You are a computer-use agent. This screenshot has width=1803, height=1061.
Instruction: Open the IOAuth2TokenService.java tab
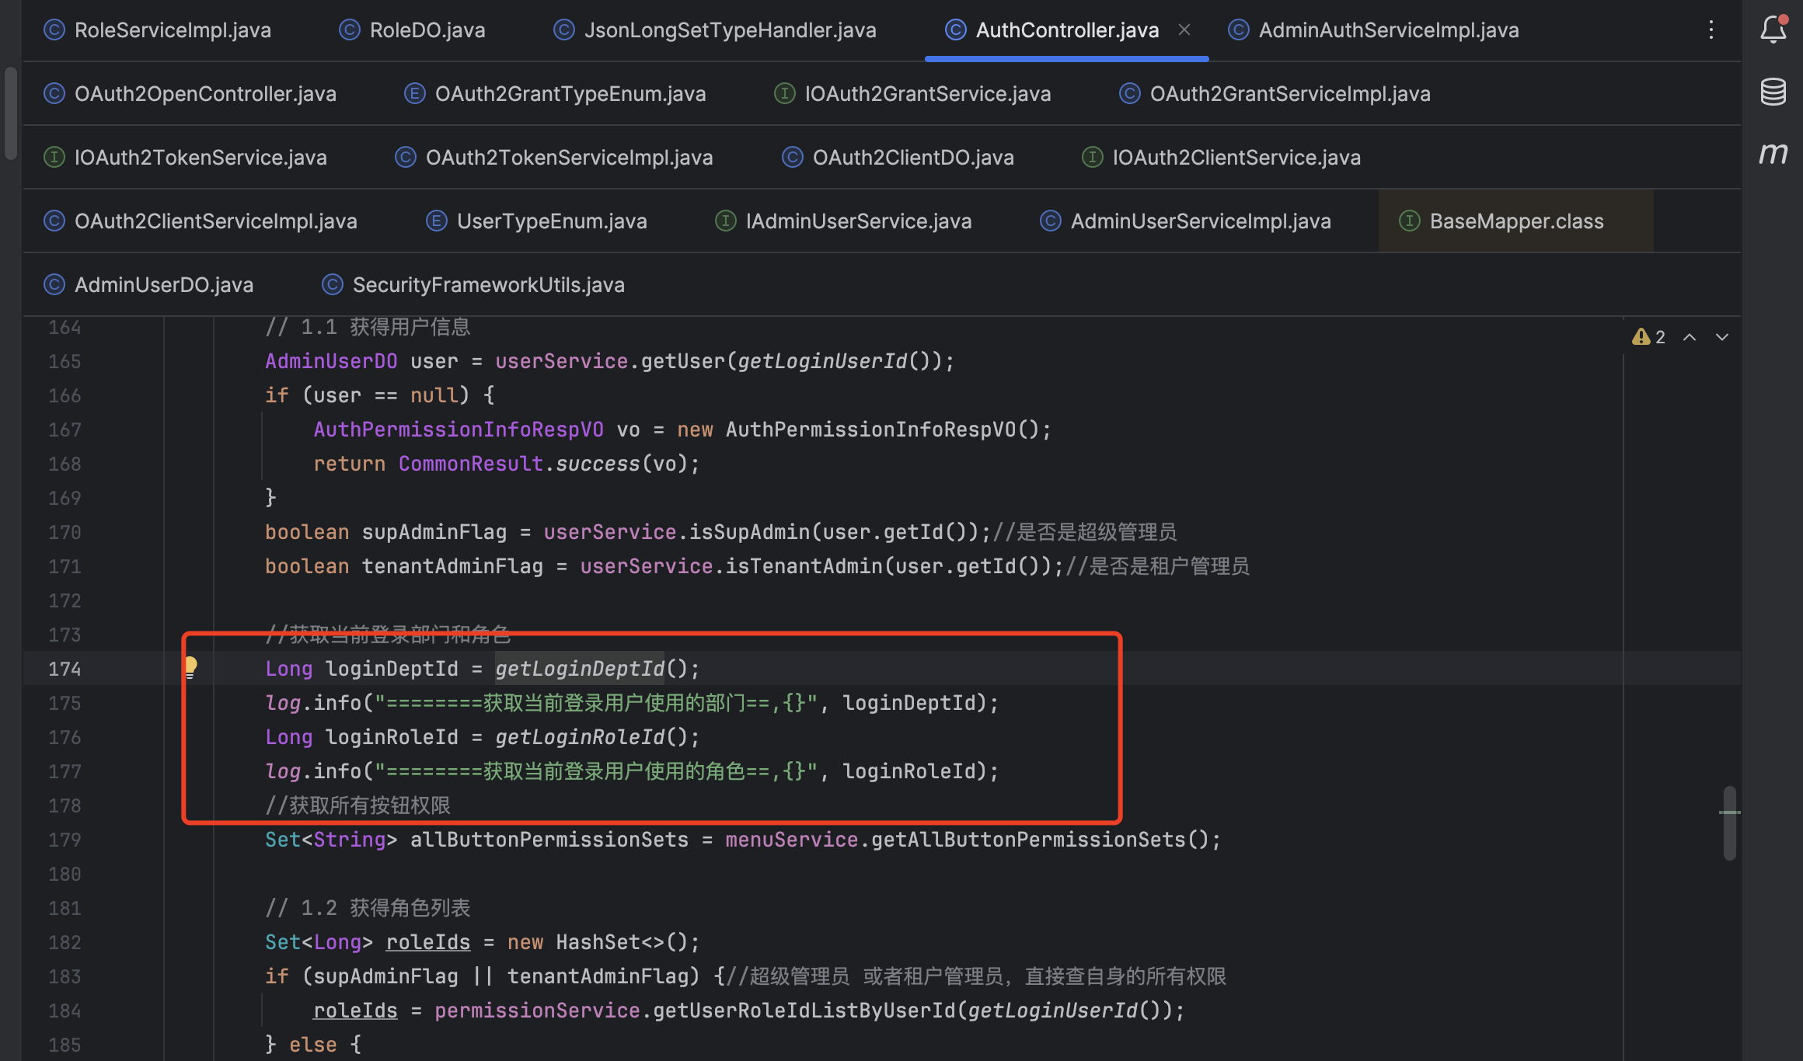tap(200, 158)
